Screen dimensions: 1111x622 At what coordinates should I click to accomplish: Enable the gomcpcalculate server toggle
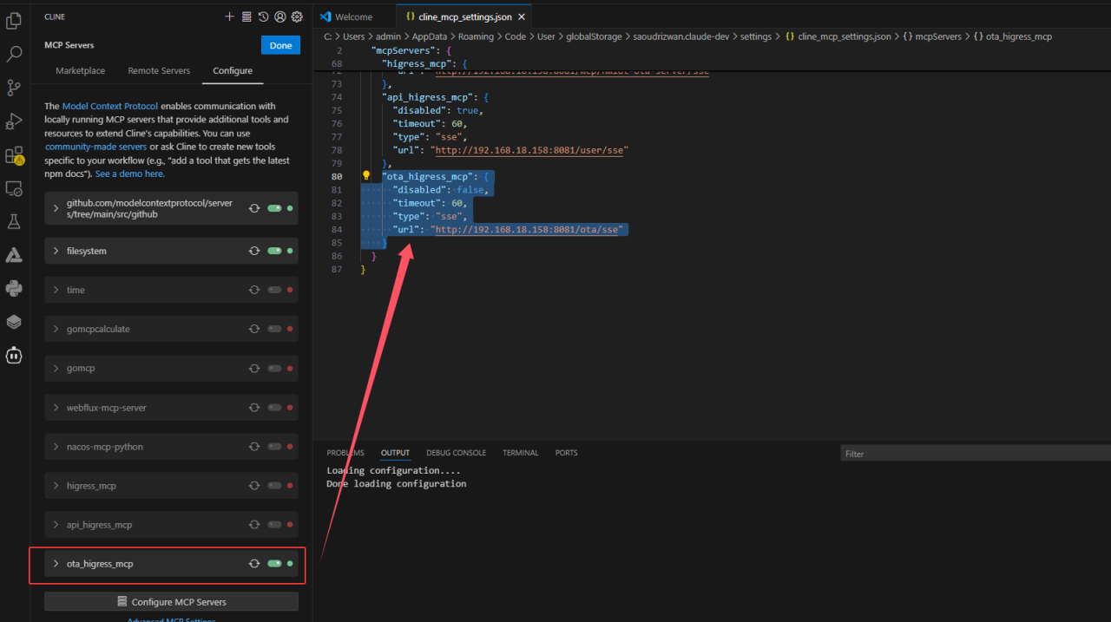[274, 329]
